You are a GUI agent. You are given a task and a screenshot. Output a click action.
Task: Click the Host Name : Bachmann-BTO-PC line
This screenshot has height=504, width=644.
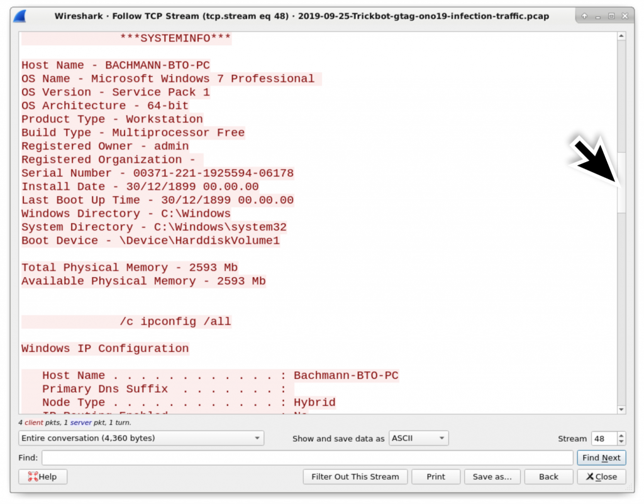click(x=210, y=376)
